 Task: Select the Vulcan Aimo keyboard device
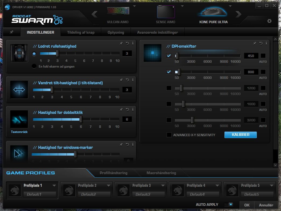pyautogui.click(x=118, y=15)
